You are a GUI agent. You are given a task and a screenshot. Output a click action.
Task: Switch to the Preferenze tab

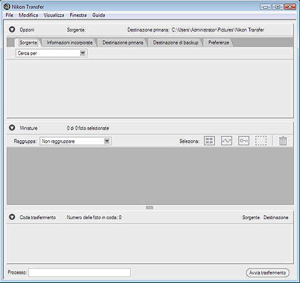pos(219,43)
